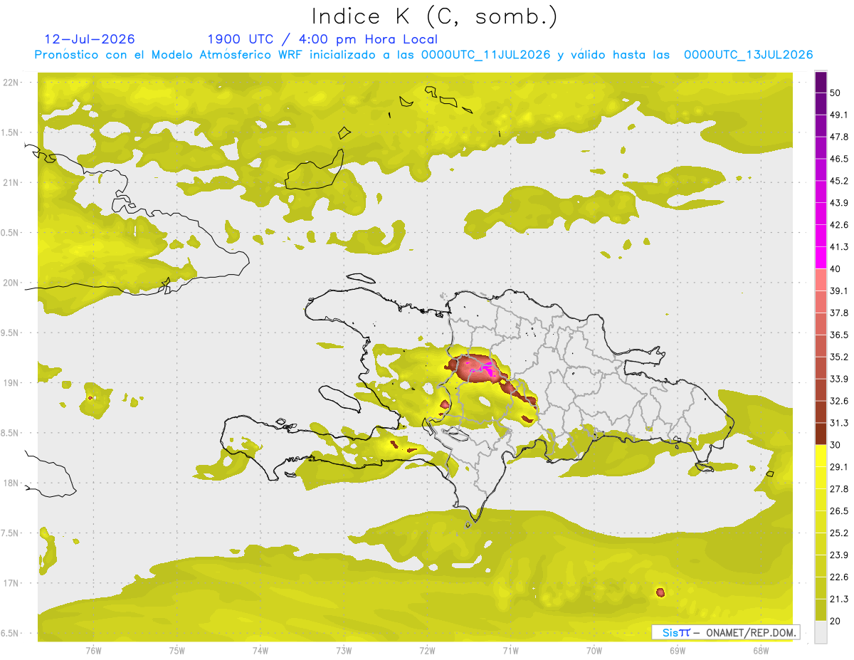Click the colorbar value "22.6"
The image size is (854, 660).
point(839,577)
